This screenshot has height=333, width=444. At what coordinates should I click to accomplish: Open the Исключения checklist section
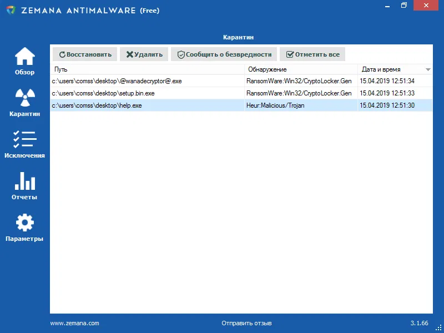[24, 144]
